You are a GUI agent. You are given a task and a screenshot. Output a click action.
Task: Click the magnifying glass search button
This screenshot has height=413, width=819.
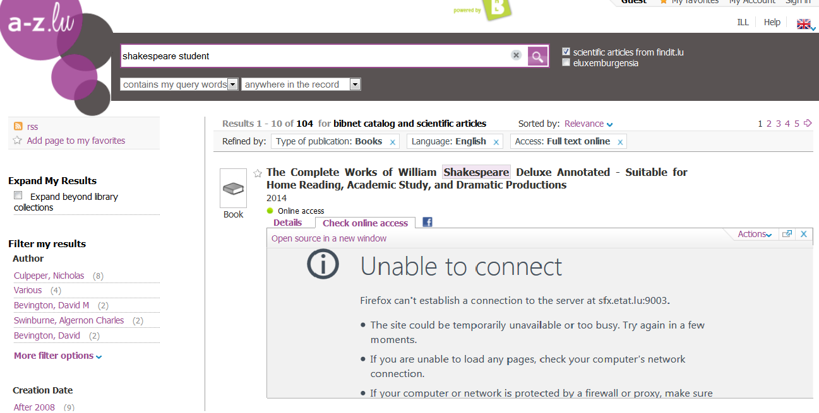(537, 56)
